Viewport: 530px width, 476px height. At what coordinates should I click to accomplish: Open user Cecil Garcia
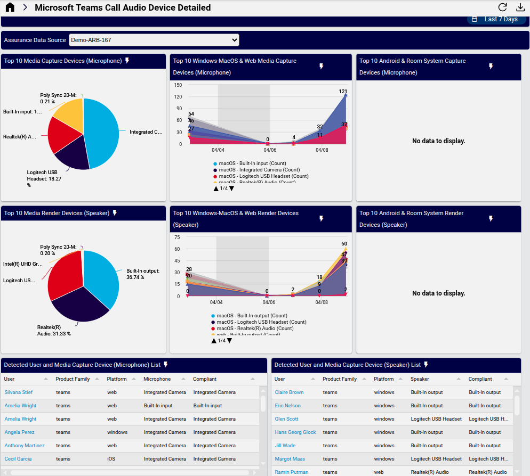[x=18, y=459]
